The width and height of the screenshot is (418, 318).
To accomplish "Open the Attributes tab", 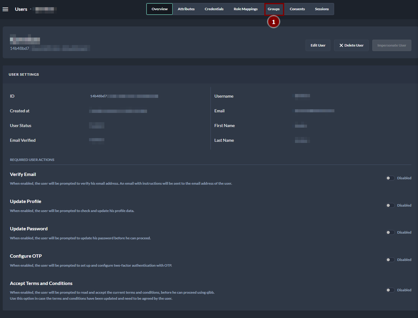I will click(x=186, y=9).
